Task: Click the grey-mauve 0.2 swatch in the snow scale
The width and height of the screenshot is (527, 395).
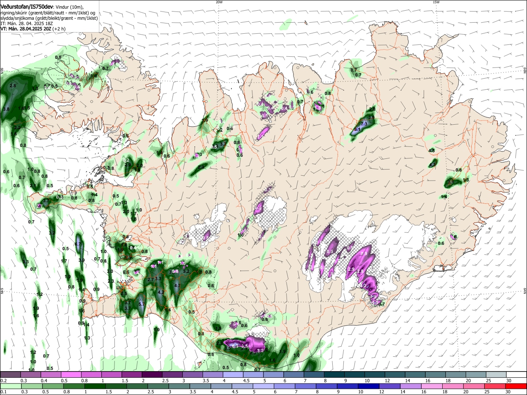Action: pos(10,375)
